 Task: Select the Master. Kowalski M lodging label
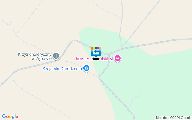(94, 59)
